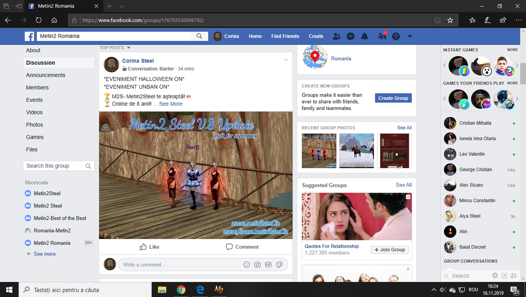Open Announcements in group menu
Image resolution: width=526 pixels, height=297 pixels.
[46, 75]
